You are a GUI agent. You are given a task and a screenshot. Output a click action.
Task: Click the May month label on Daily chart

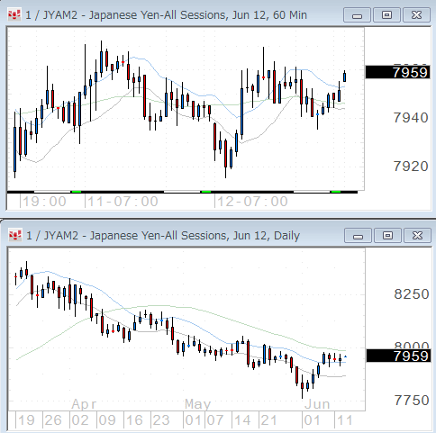[198, 404]
